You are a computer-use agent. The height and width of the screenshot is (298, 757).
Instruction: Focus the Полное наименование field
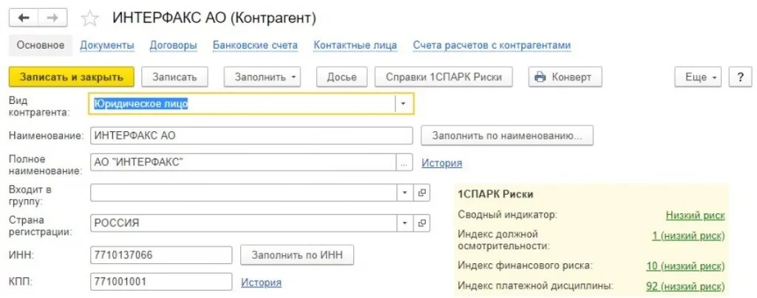(x=243, y=163)
